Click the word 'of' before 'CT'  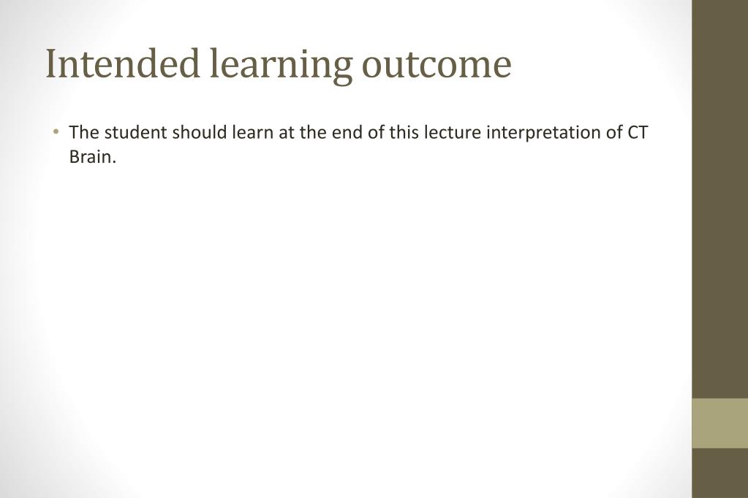click(614, 132)
